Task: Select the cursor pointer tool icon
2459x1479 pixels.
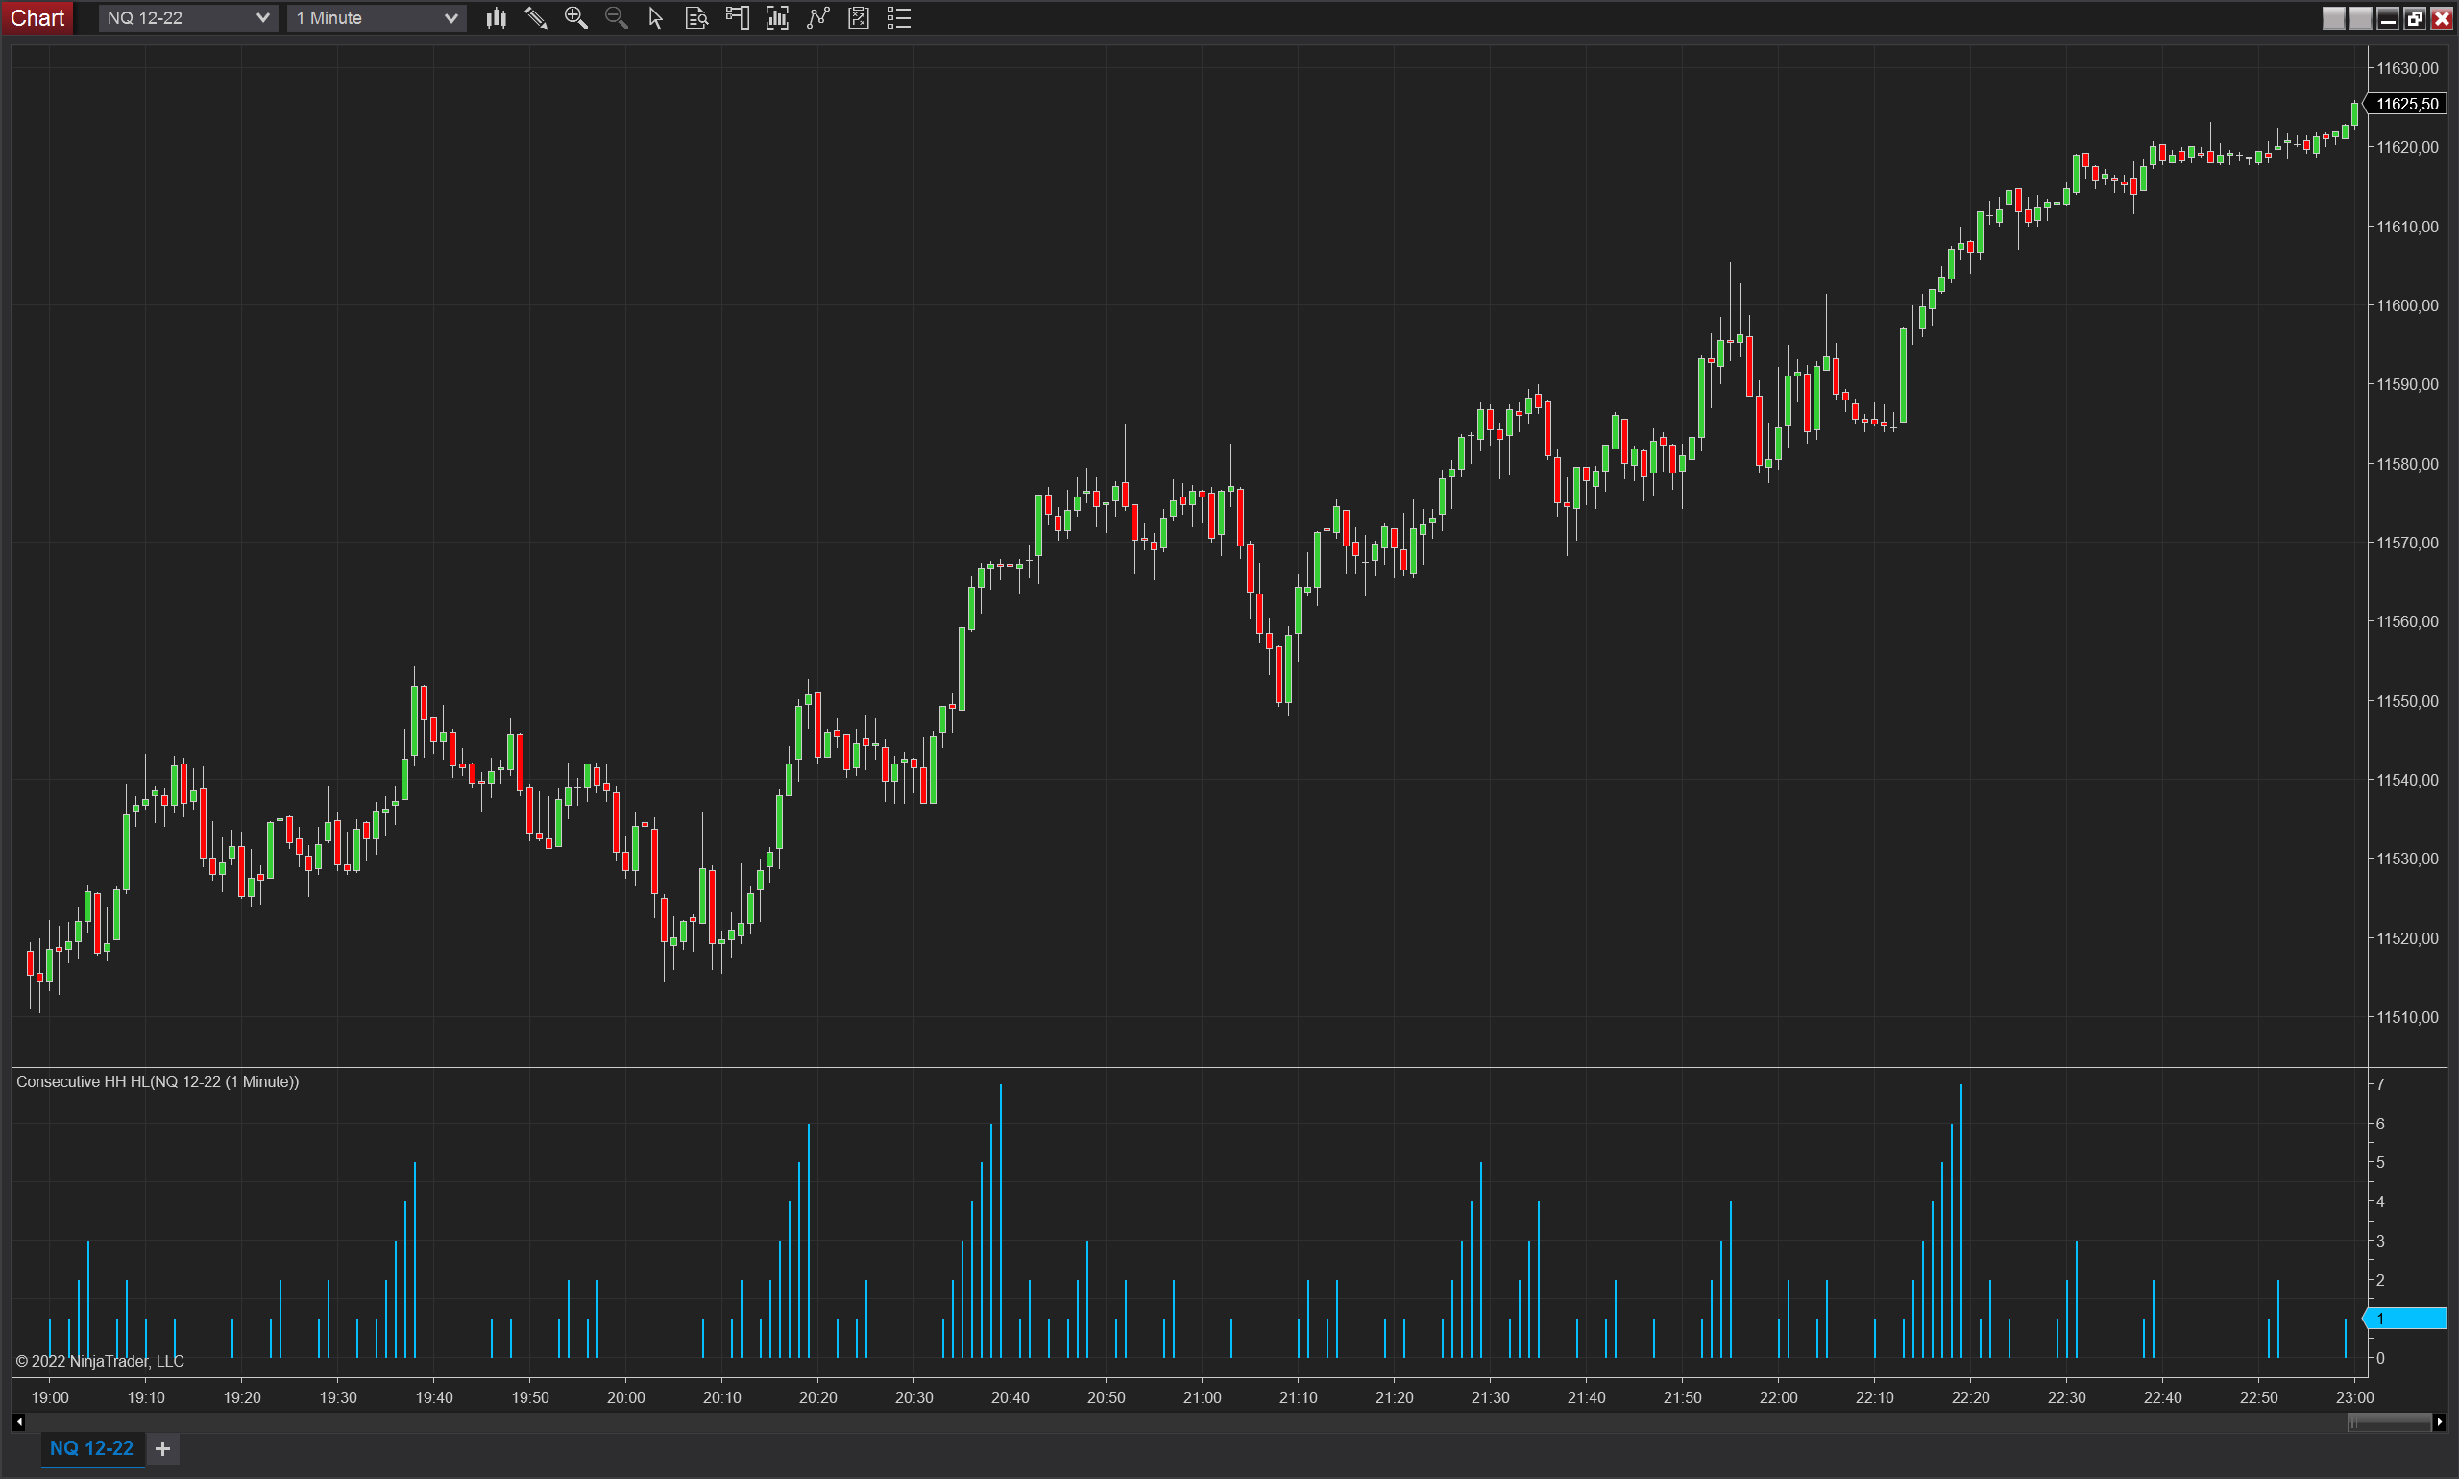Action: point(656,18)
